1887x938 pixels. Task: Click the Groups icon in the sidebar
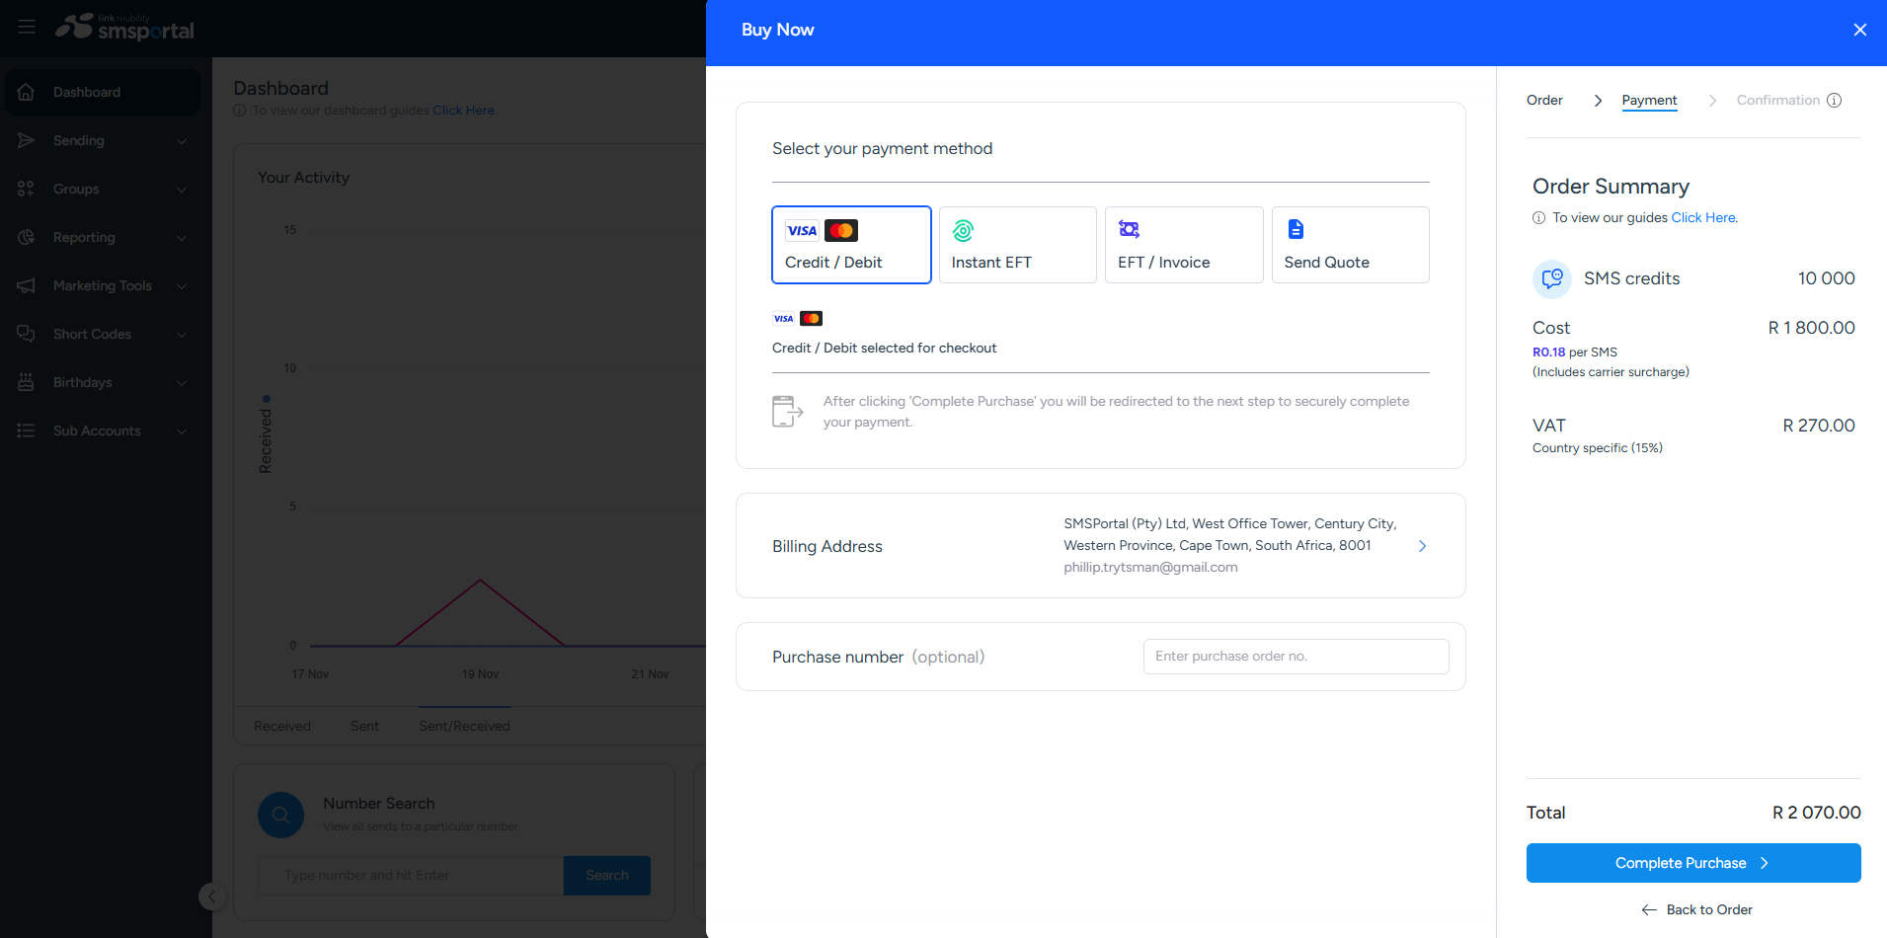pyautogui.click(x=27, y=189)
